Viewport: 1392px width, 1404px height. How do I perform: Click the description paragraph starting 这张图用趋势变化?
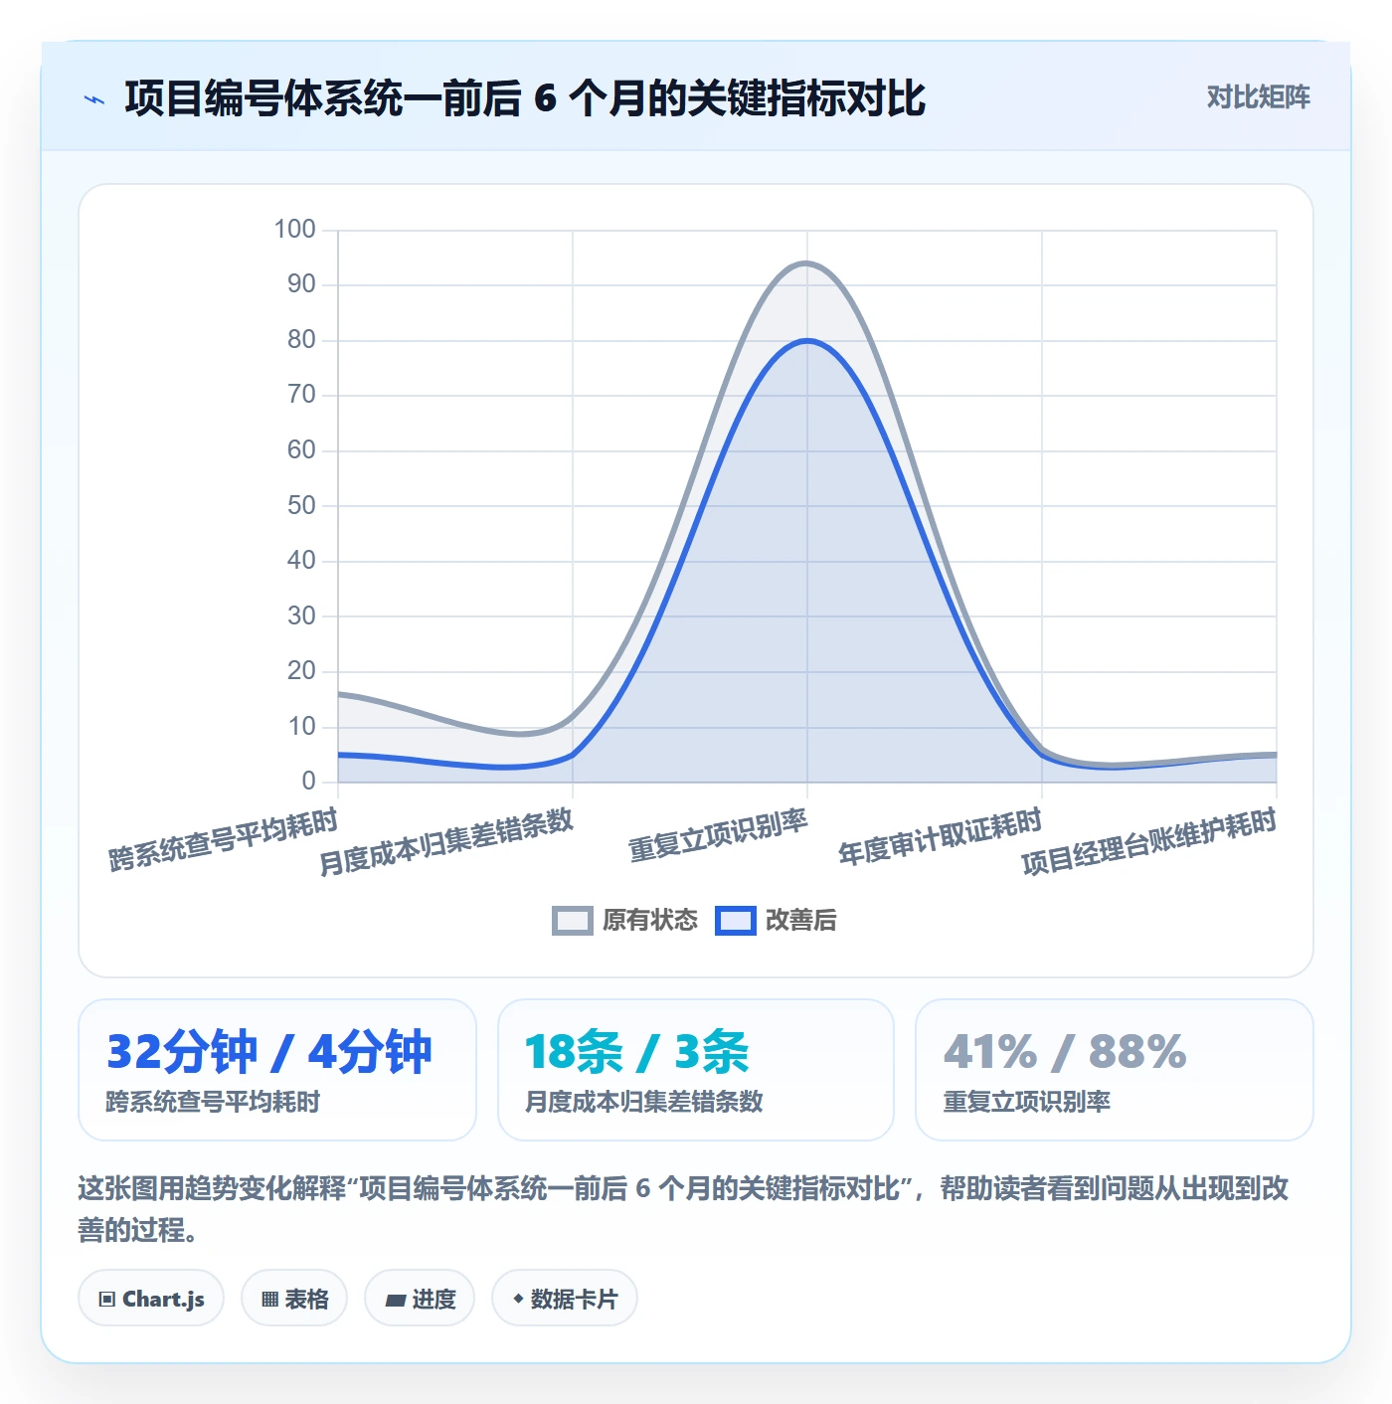coord(684,1209)
